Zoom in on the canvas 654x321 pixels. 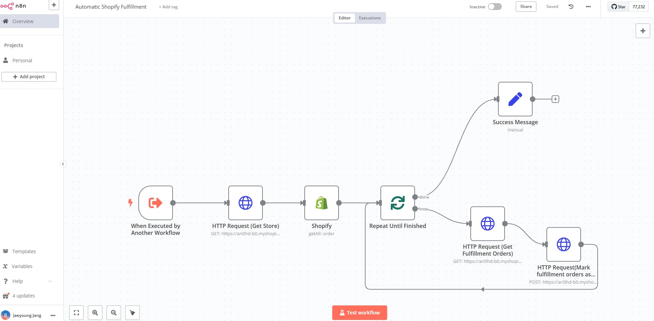(95, 313)
